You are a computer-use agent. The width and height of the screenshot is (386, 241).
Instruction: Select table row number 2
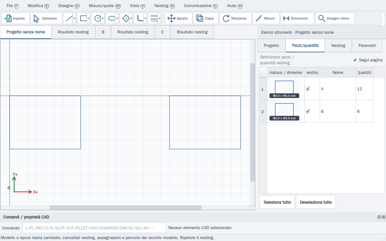click(263, 112)
